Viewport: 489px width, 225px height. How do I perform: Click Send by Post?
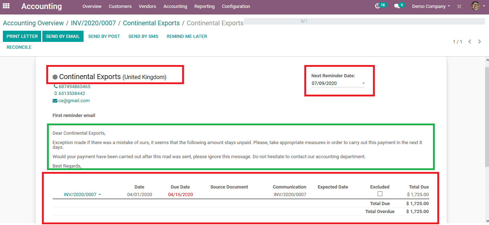[104, 36]
